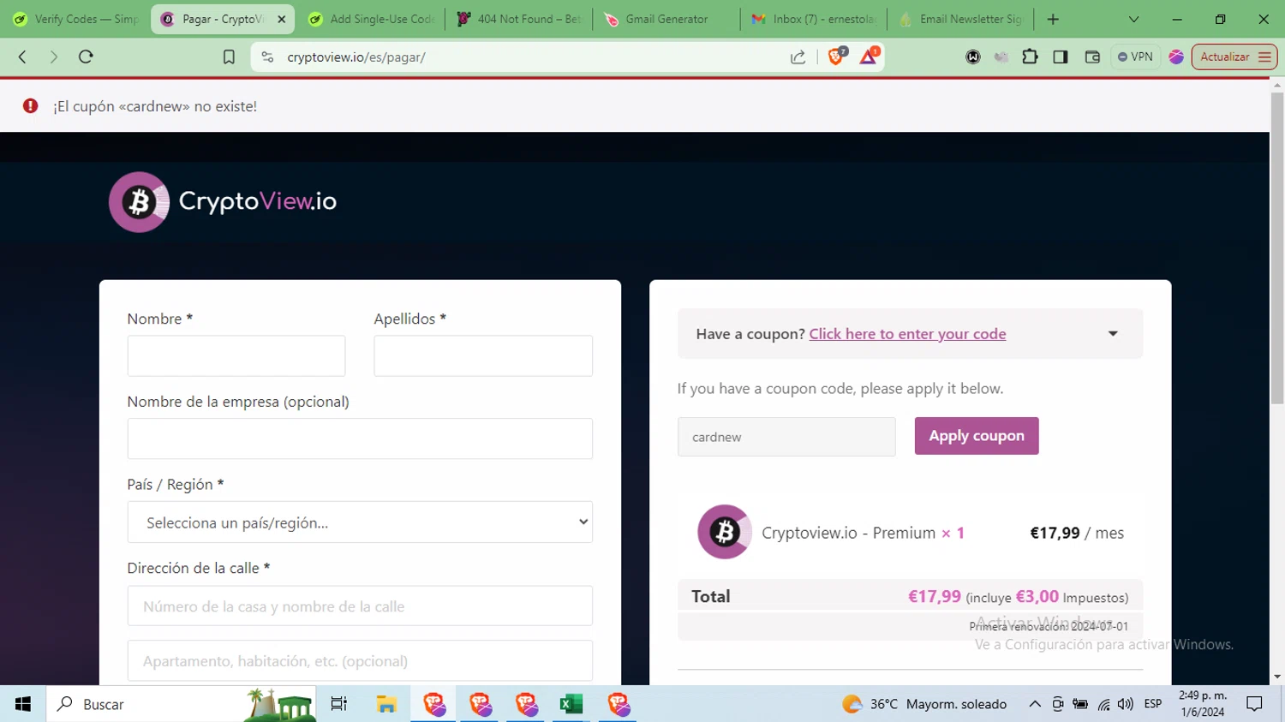Go back with browser back arrow
Image resolution: width=1285 pixels, height=722 pixels.
[x=23, y=57]
